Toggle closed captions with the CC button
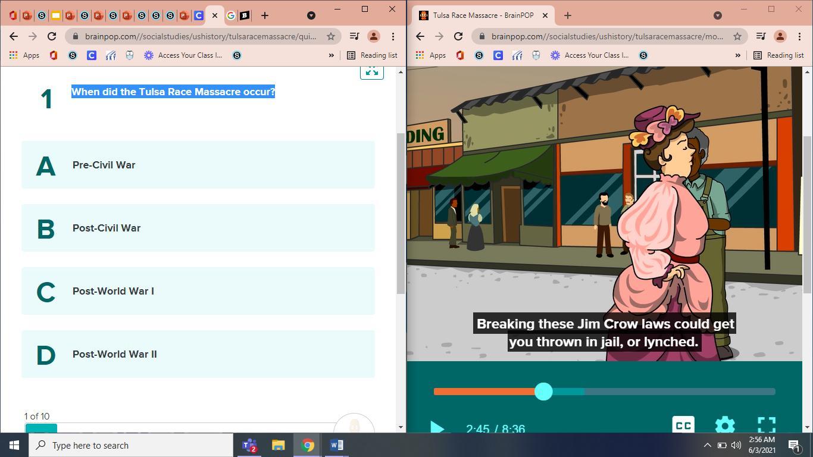 tap(683, 425)
